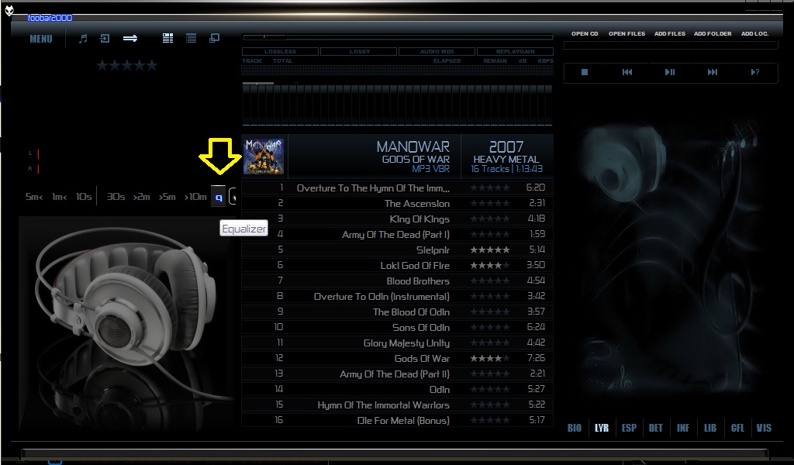Image resolution: width=794 pixels, height=465 pixels.
Task: Select track Gods Of War
Action: click(398, 358)
